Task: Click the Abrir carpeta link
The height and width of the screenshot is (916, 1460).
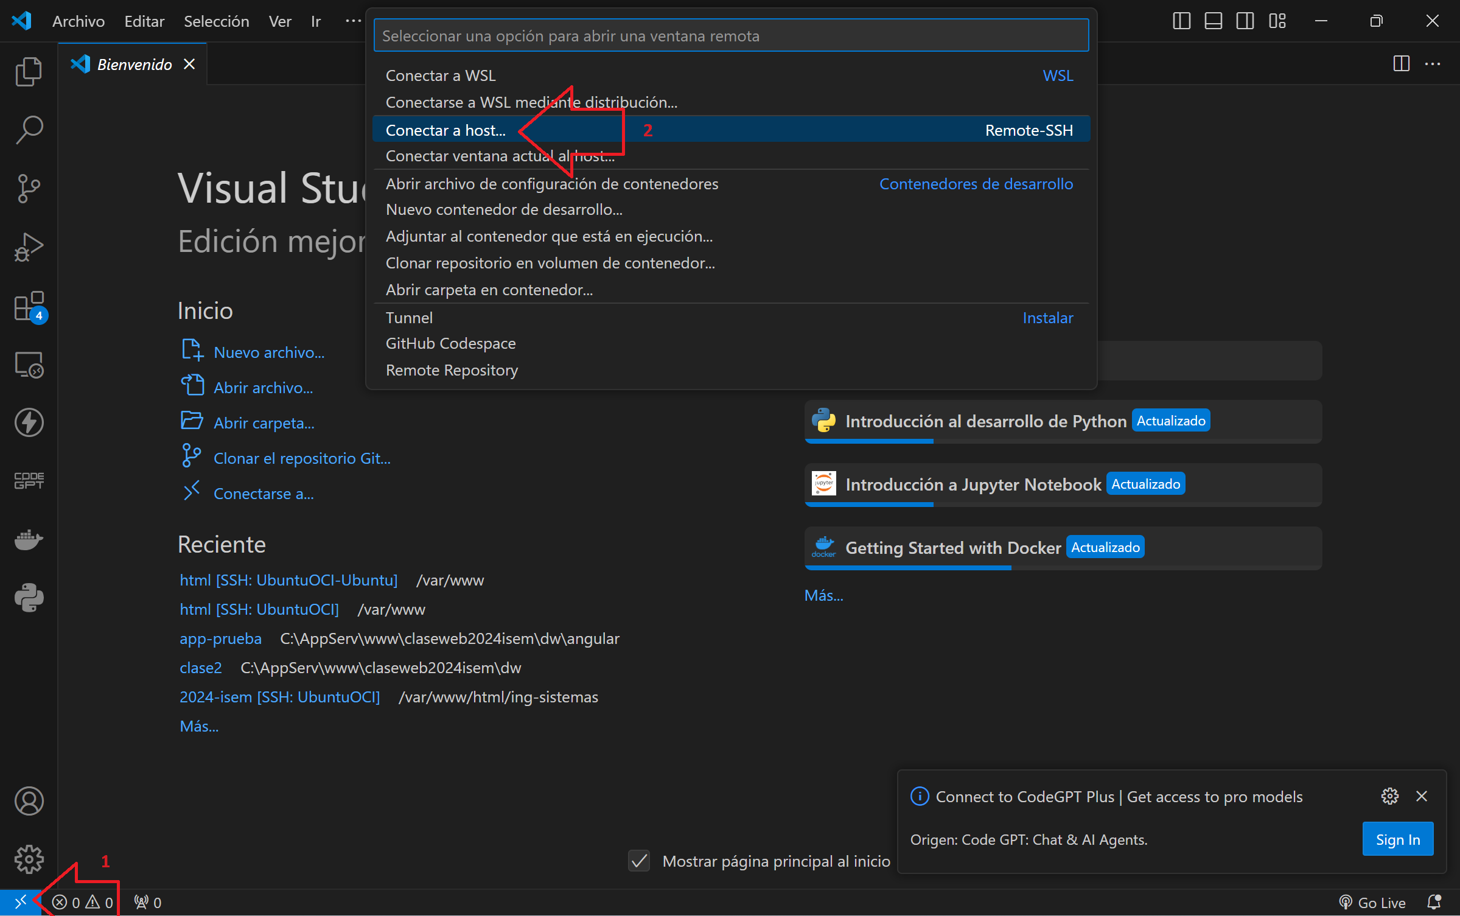Action: coord(264,422)
